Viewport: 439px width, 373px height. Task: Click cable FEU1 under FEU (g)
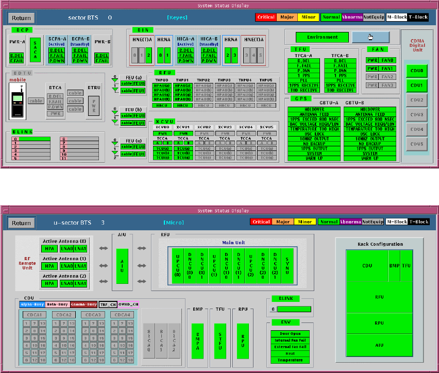[x=133, y=154]
